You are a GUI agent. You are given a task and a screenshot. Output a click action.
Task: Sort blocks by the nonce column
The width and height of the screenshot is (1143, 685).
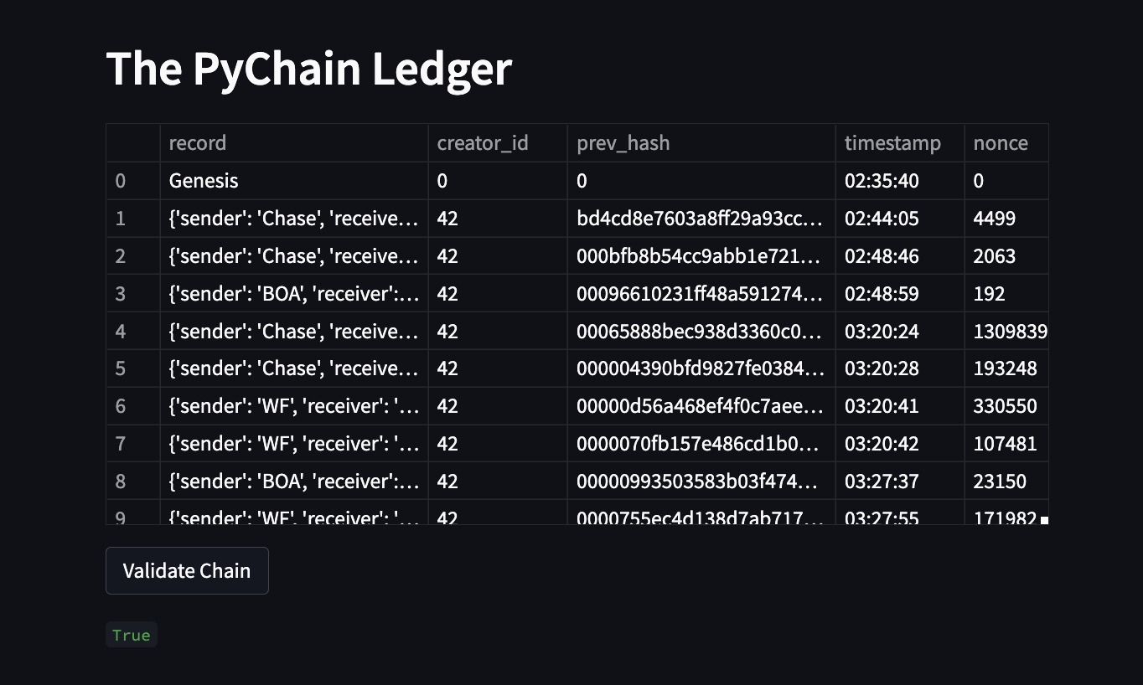[1001, 142]
